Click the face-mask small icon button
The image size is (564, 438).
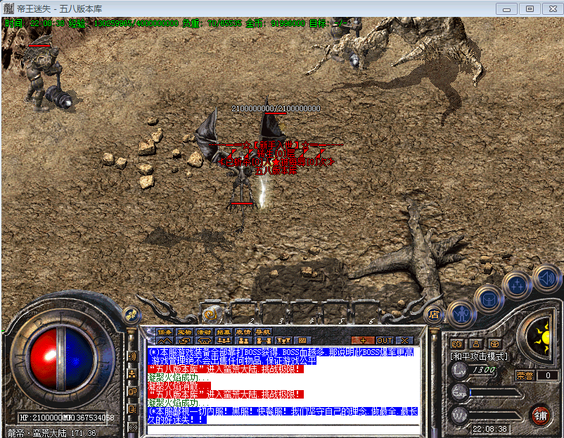point(456,344)
